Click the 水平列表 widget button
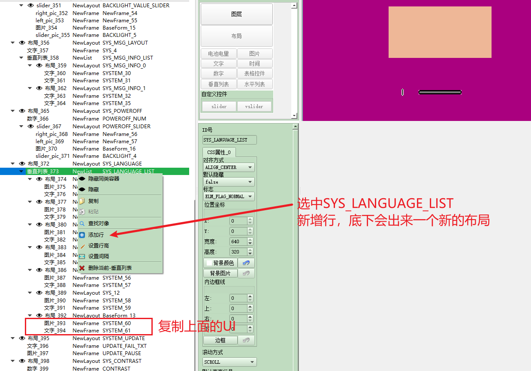The image size is (531, 371). coord(255,84)
